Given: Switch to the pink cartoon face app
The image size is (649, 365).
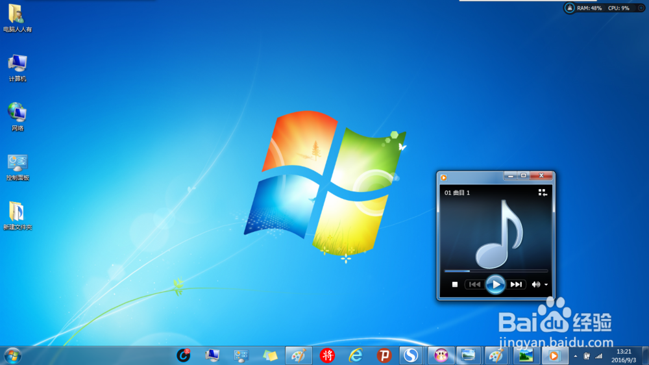Looking at the screenshot, I should pyautogui.click(x=441, y=355).
